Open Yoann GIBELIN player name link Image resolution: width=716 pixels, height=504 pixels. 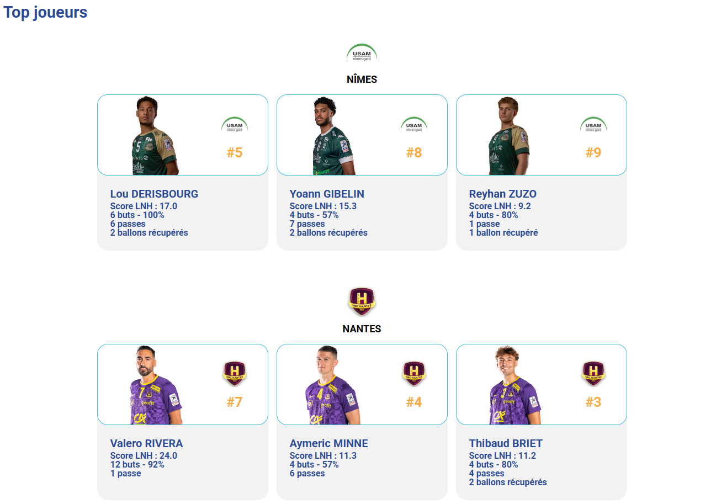327,194
